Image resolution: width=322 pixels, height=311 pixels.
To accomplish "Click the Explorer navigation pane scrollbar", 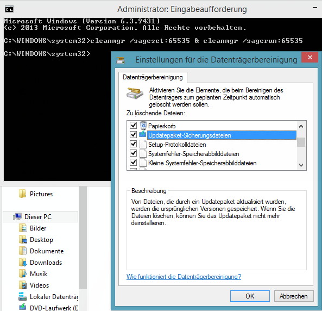I will [83, 238].
